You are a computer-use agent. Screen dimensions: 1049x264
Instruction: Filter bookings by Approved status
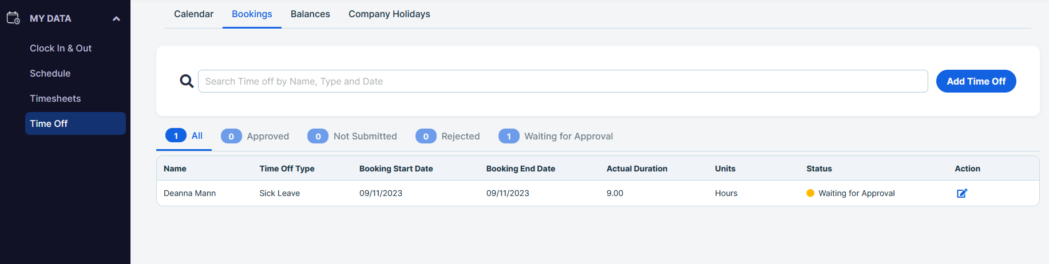click(255, 136)
